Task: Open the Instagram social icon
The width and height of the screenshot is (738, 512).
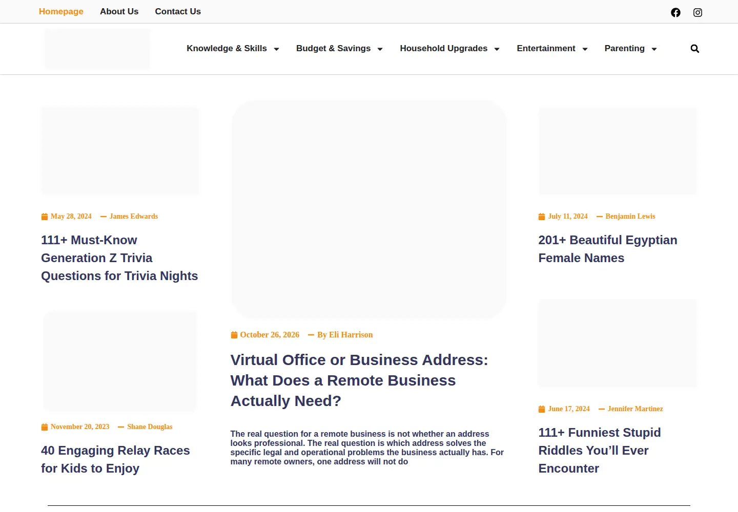Action: point(698,12)
